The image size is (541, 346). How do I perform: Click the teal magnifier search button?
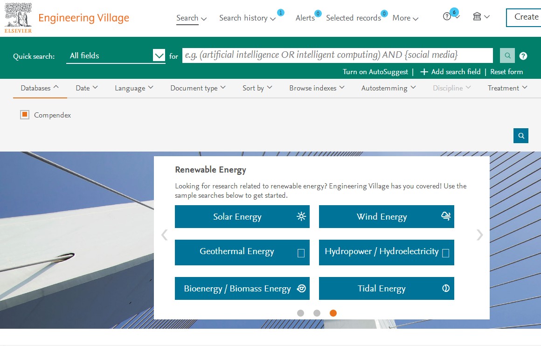pos(507,55)
